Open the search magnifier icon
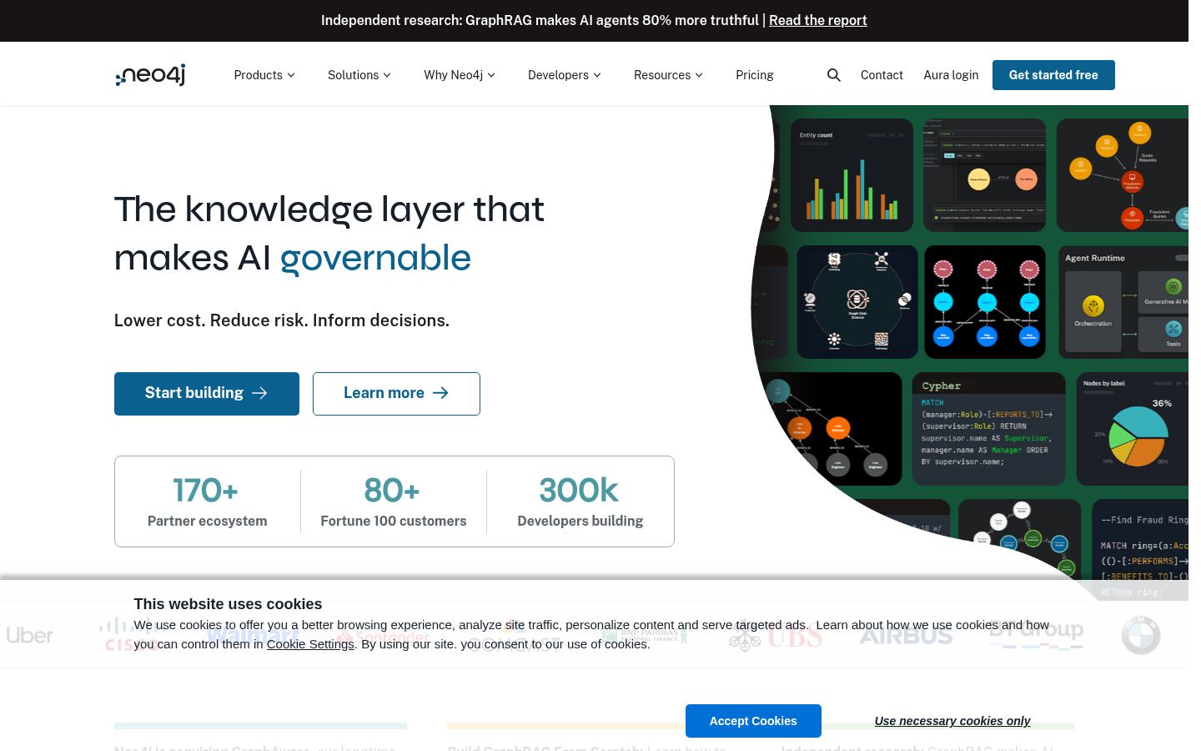The height and width of the screenshot is (751, 1201). 833,75
